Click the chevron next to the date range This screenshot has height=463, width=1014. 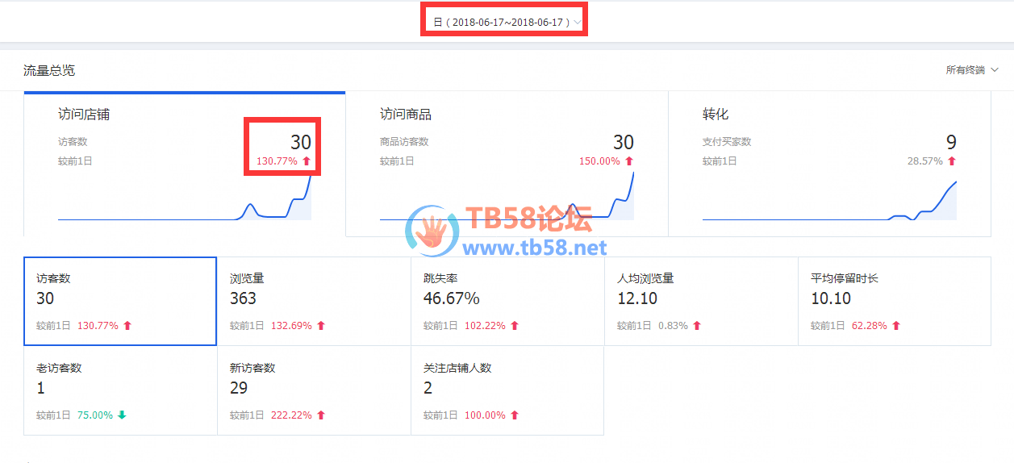point(577,23)
